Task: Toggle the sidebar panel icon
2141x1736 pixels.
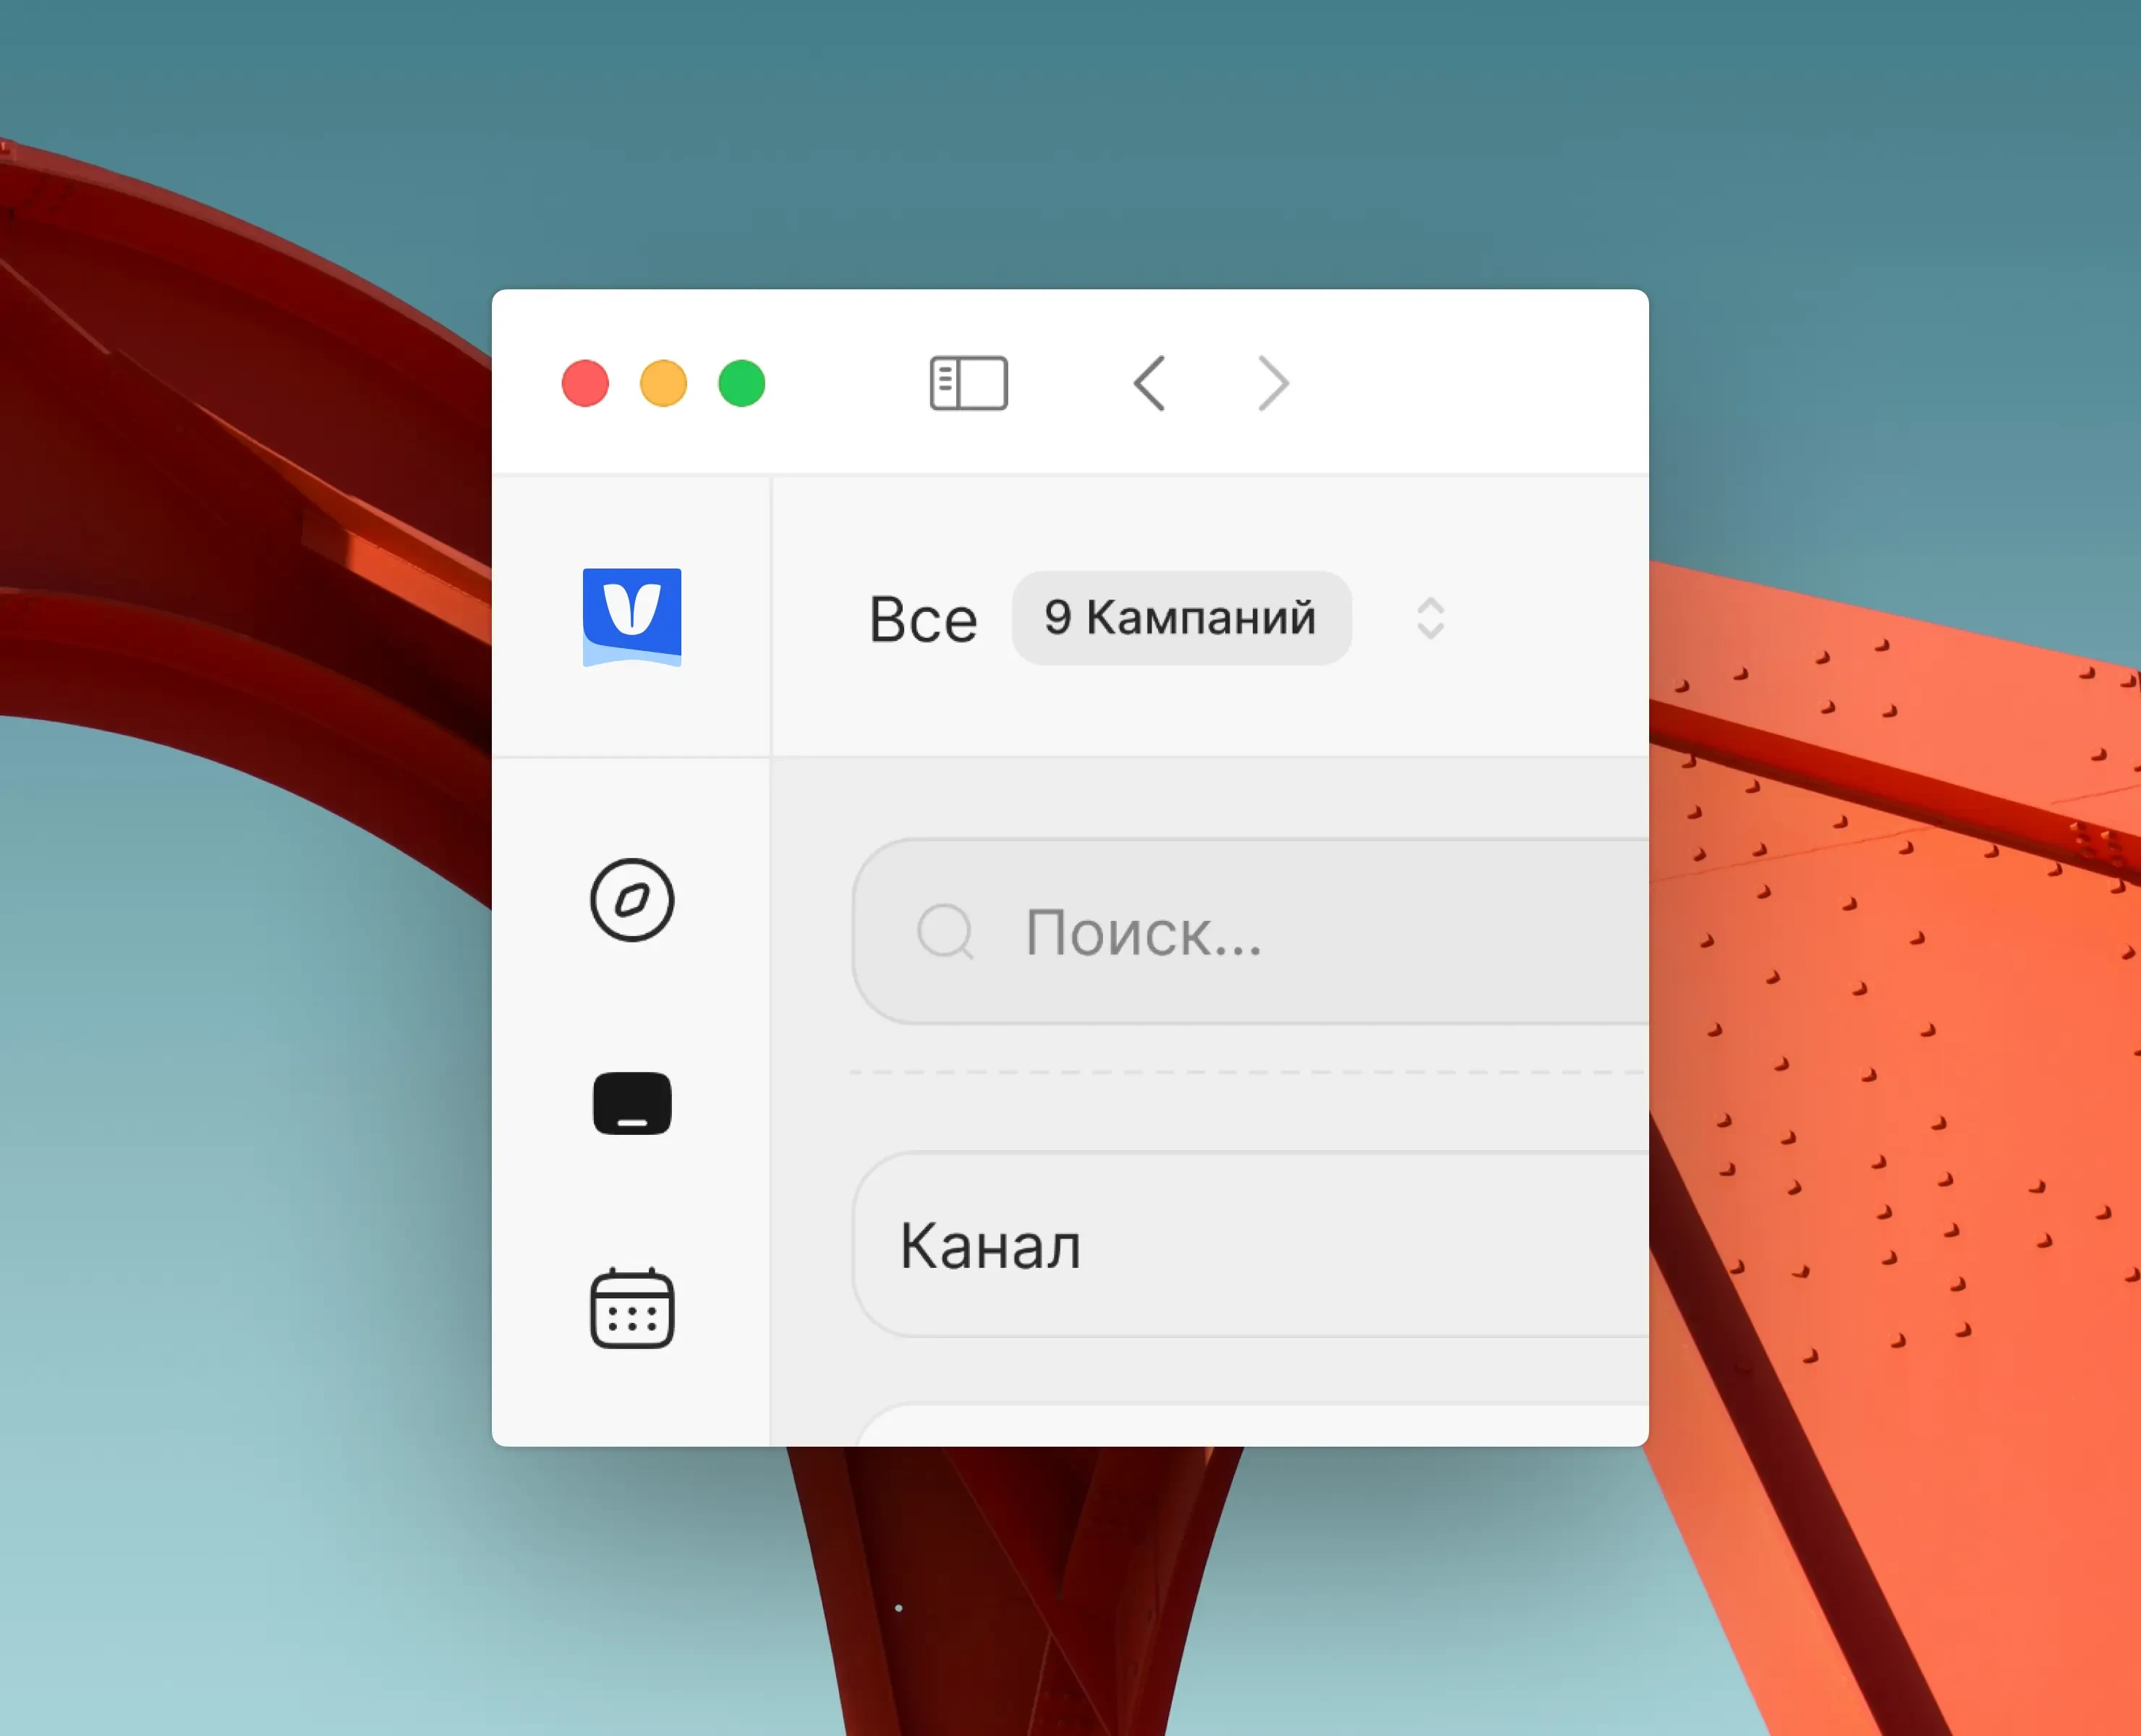Action: (x=968, y=383)
